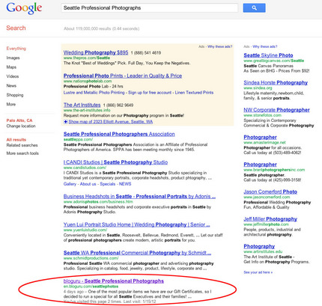Viewport: 322px width, 306px height.
Task: Click Show map of 2323 Elliott Avenue link
Action: coord(111,122)
